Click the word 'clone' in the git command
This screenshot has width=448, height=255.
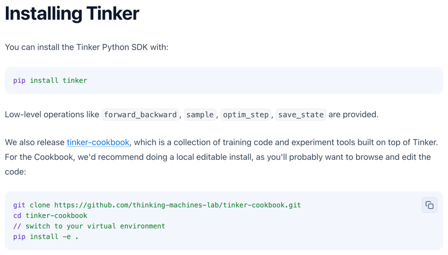coord(40,205)
